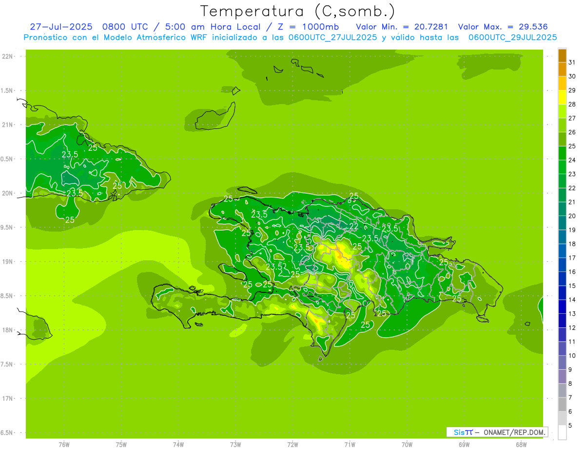Click the date text '27-Jul-2025'
The width and height of the screenshot is (585, 451).
coord(61,27)
